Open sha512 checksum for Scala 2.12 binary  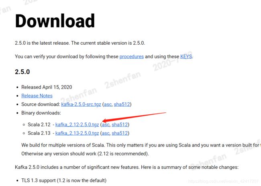pyautogui.click(x=120, y=124)
